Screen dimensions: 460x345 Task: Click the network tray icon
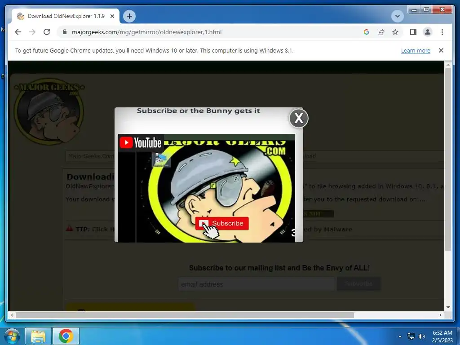(411, 336)
